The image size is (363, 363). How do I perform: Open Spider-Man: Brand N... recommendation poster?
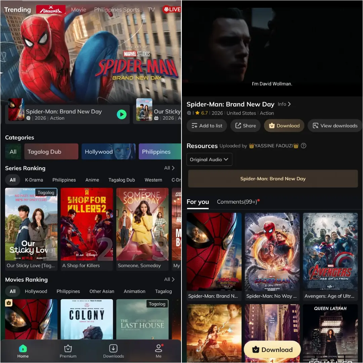click(x=214, y=252)
